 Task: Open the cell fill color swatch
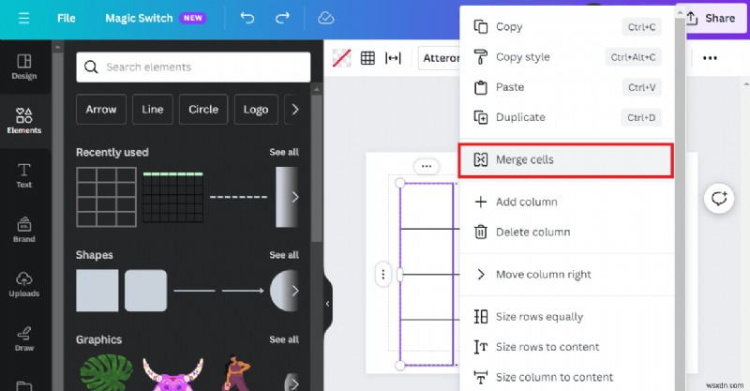[x=341, y=58]
